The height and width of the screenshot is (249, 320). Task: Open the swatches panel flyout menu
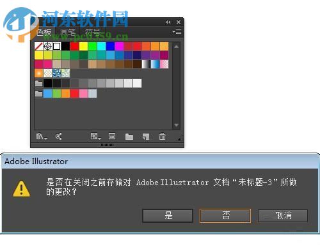177,32
